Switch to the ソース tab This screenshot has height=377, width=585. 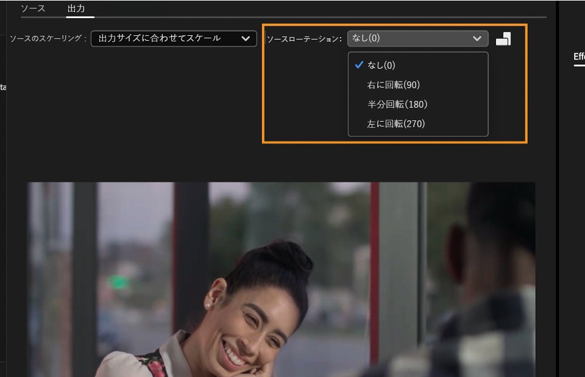[35, 9]
